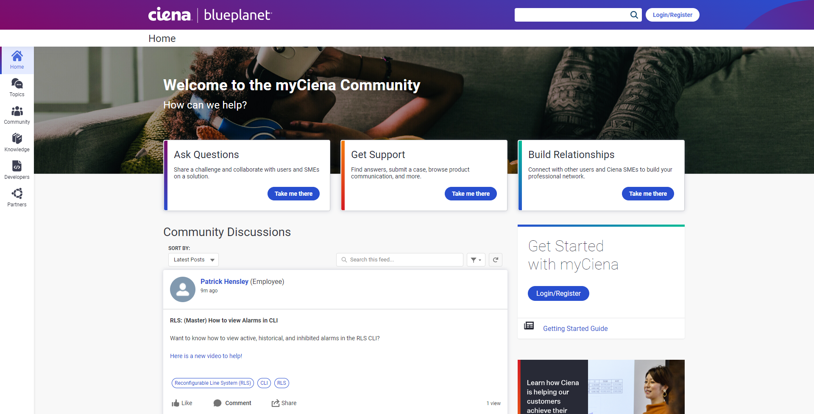Screen dimensions: 814x414
Task: Open the feed filter dropdown
Action: [476, 259]
